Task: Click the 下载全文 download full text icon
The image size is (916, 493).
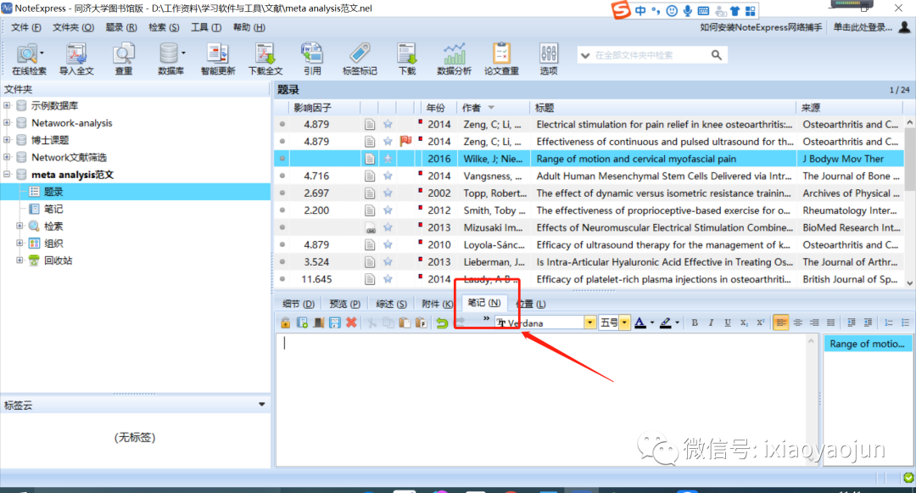Action: [265, 59]
